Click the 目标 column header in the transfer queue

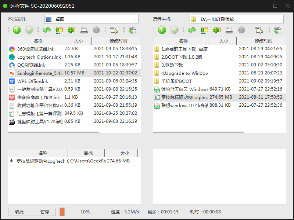click(x=86, y=153)
